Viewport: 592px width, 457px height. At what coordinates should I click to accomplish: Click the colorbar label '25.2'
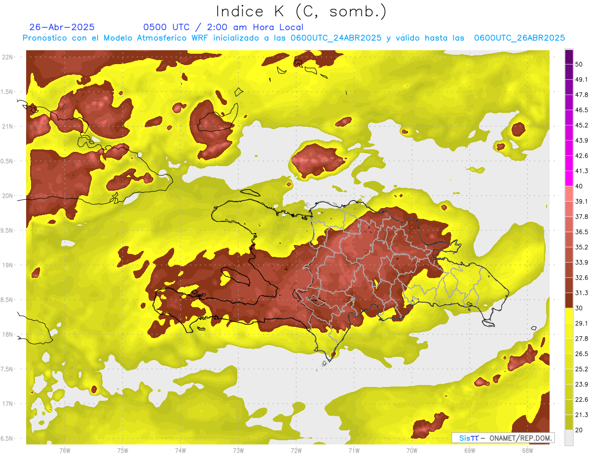[x=581, y=369]
